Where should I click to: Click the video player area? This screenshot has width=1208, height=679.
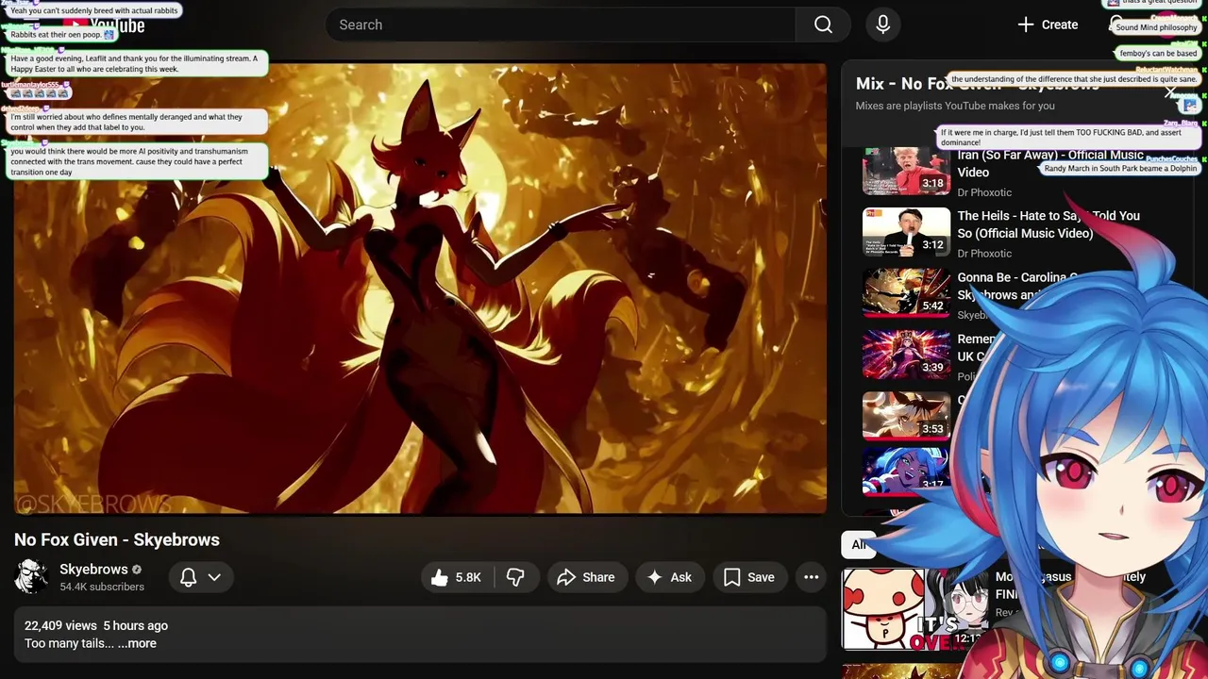tap(420, 289)
